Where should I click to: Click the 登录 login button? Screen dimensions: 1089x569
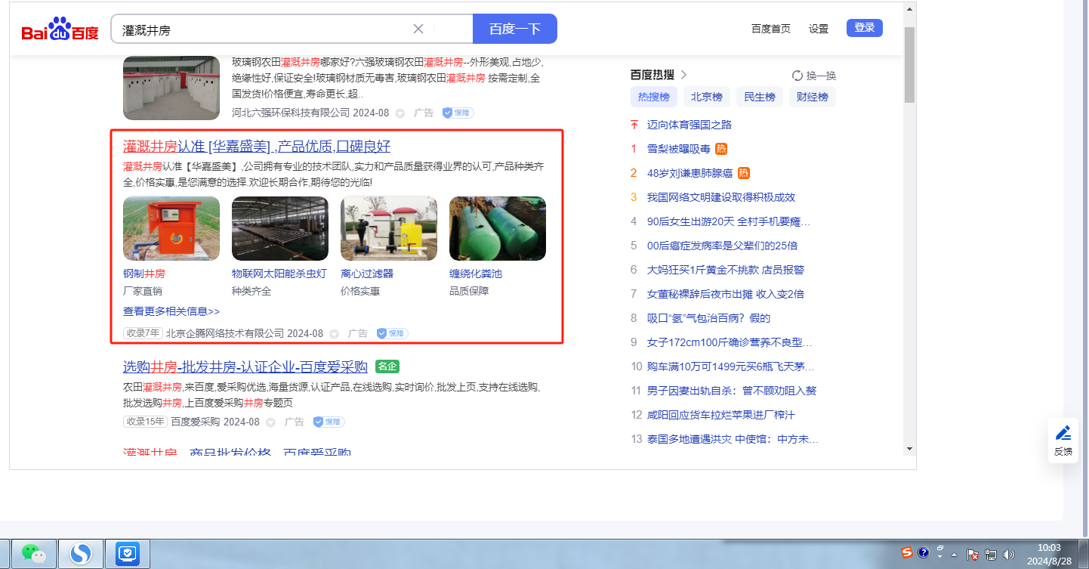pos(865,28)
